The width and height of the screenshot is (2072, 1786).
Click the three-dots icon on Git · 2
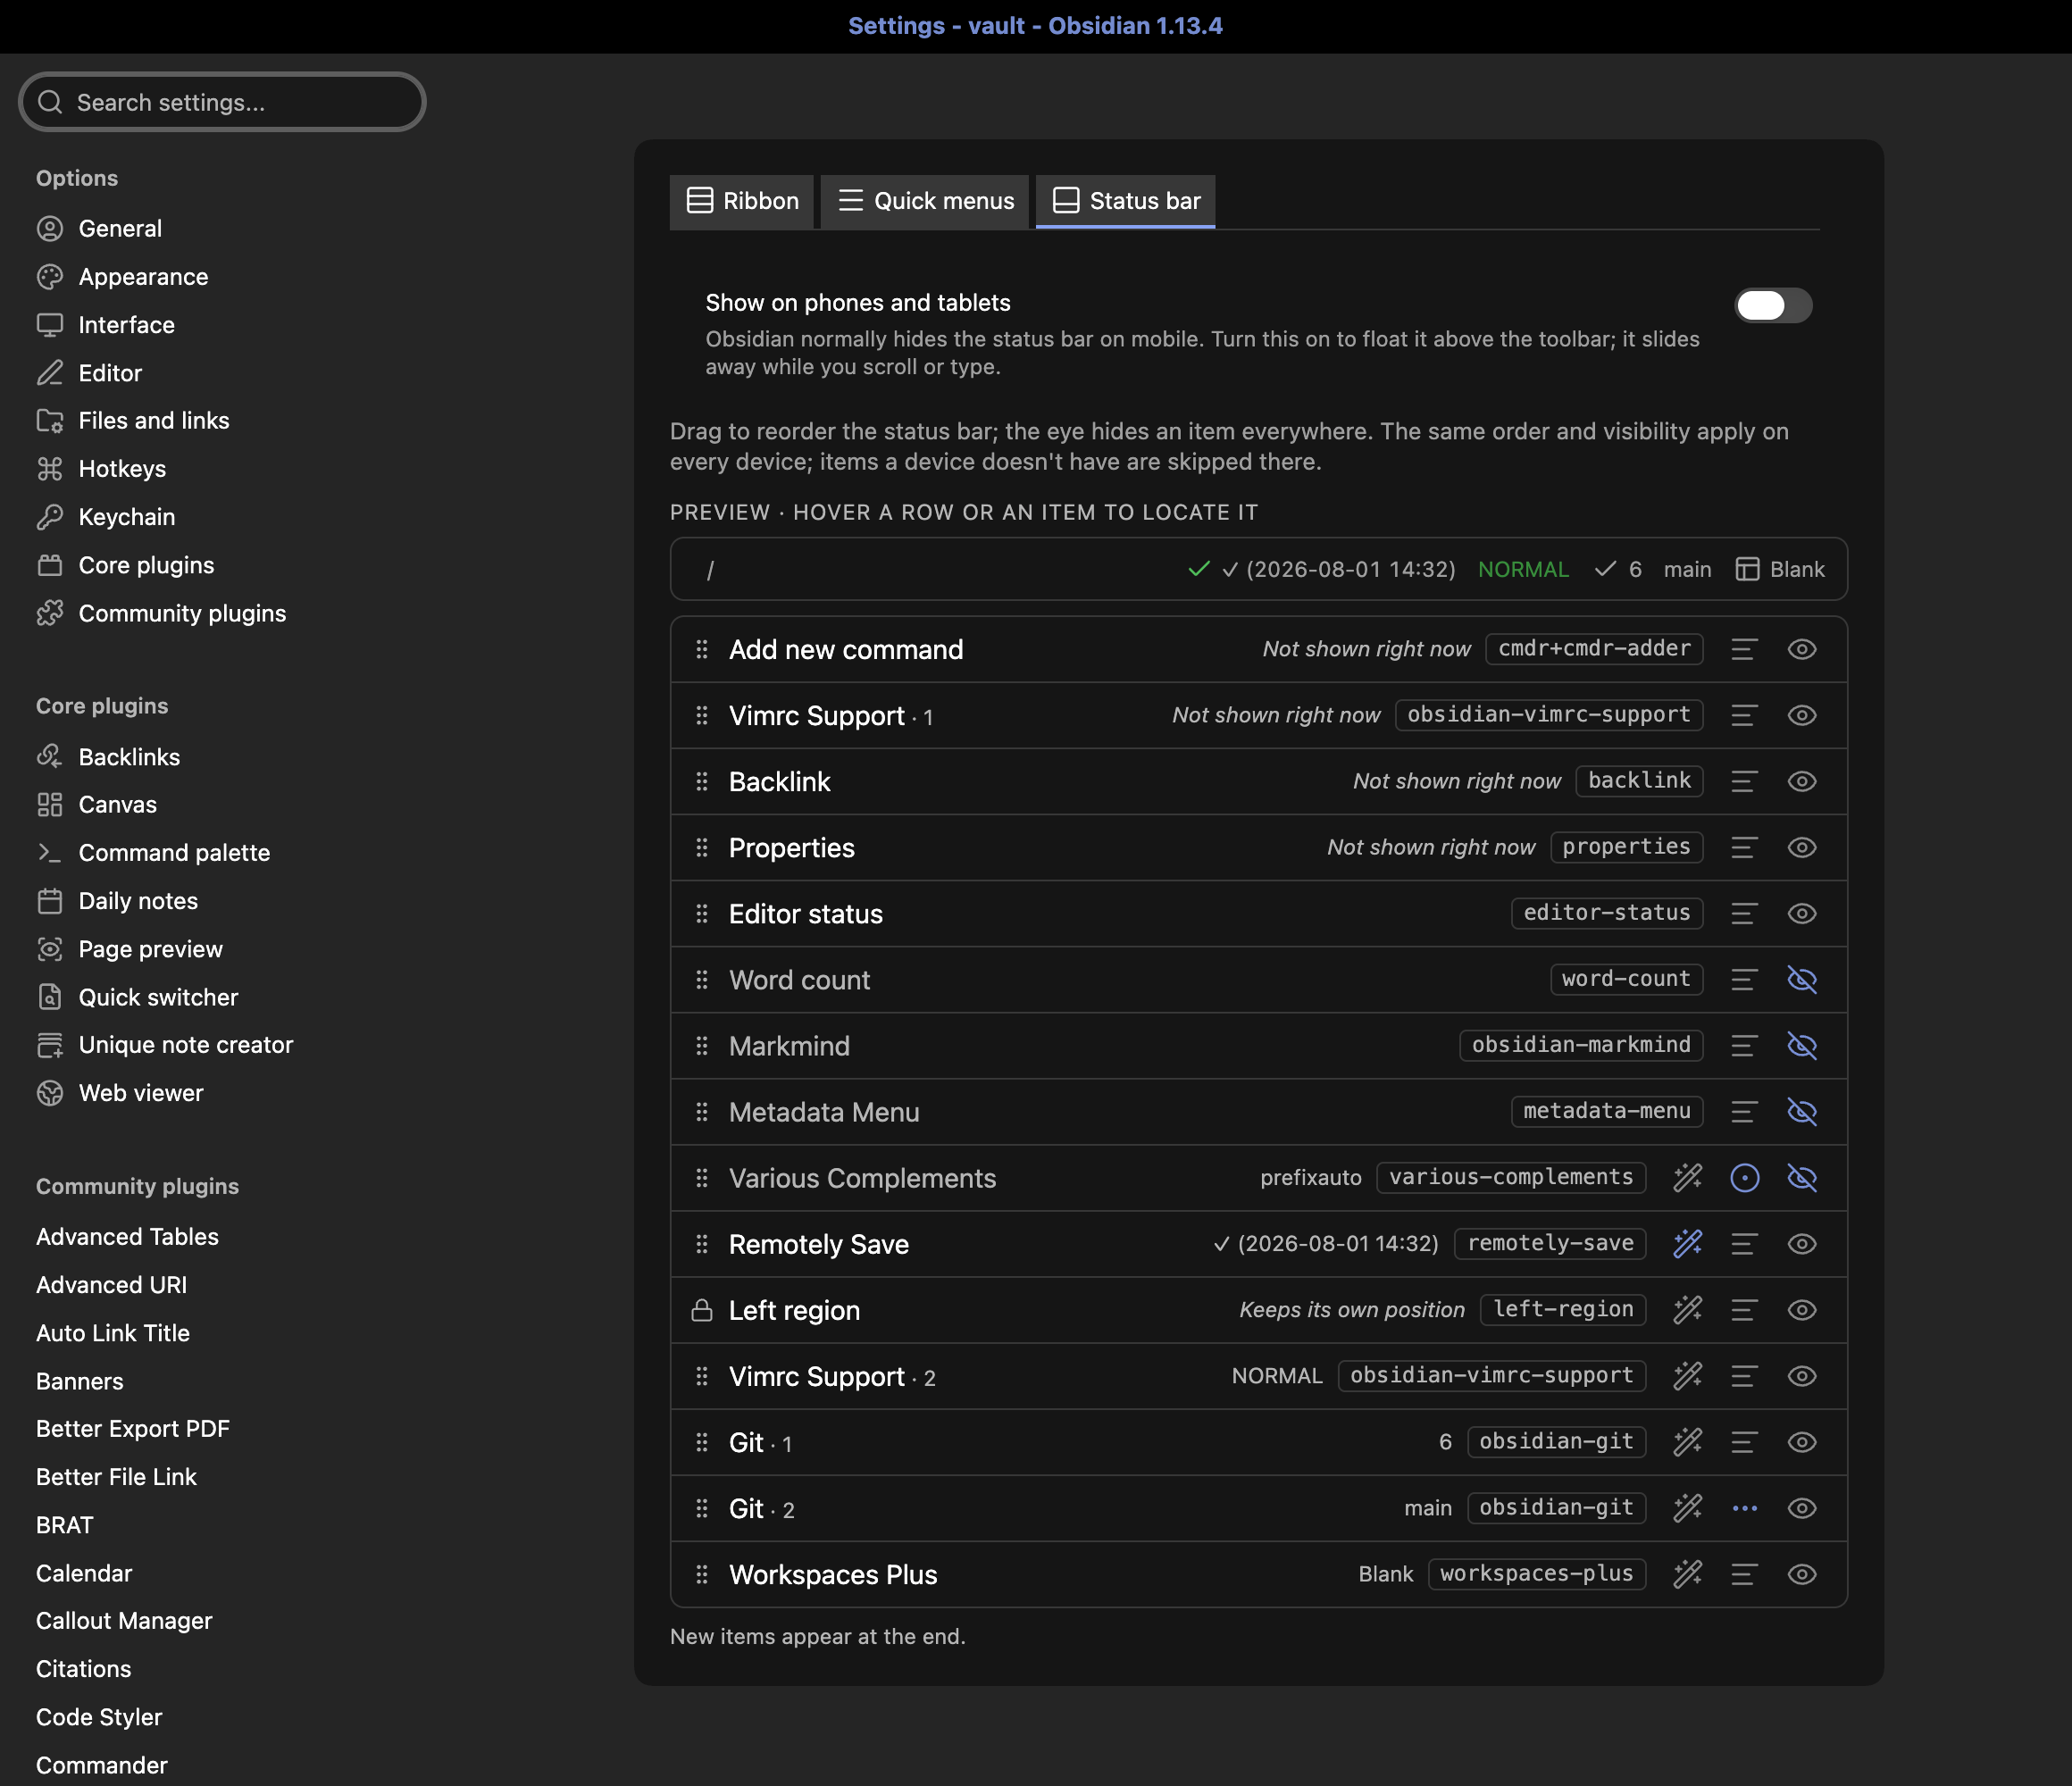click(x=1745, y=1508)
